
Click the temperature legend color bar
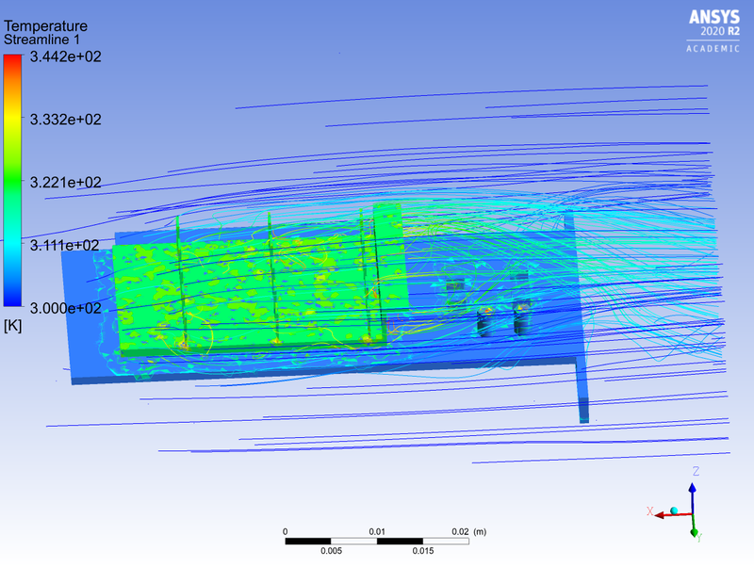(13, 179)
